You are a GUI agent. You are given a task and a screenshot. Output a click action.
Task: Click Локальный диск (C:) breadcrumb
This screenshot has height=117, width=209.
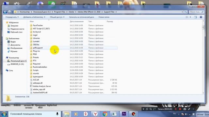[x=42, y=12]
